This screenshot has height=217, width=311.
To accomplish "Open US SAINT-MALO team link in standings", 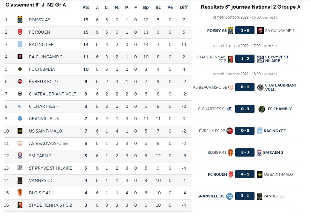I will [x=45, y=131].
